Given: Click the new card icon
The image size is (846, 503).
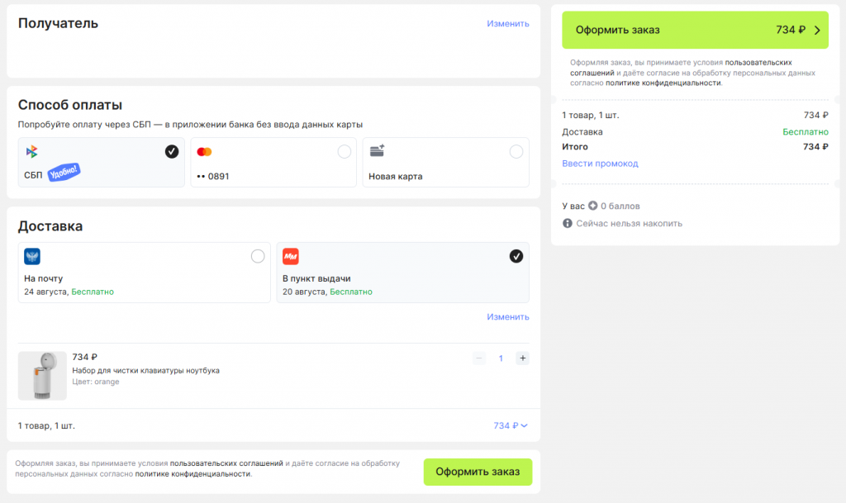Looking at the screenshot, I should click(x=377, y=151).
